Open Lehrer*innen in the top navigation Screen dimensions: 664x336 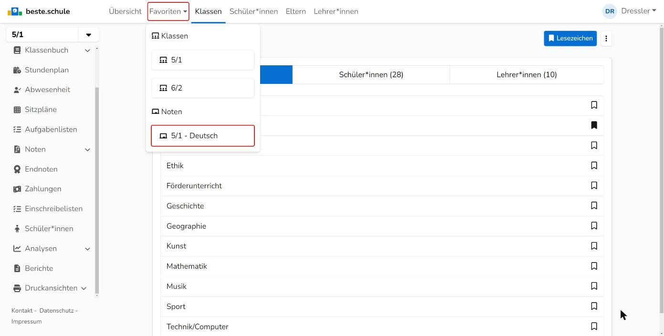[336, 11]
